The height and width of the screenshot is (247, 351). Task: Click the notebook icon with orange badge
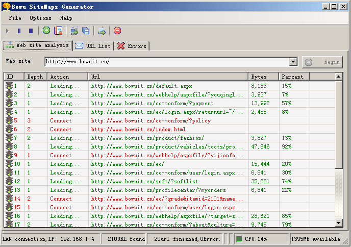point(58,31)
